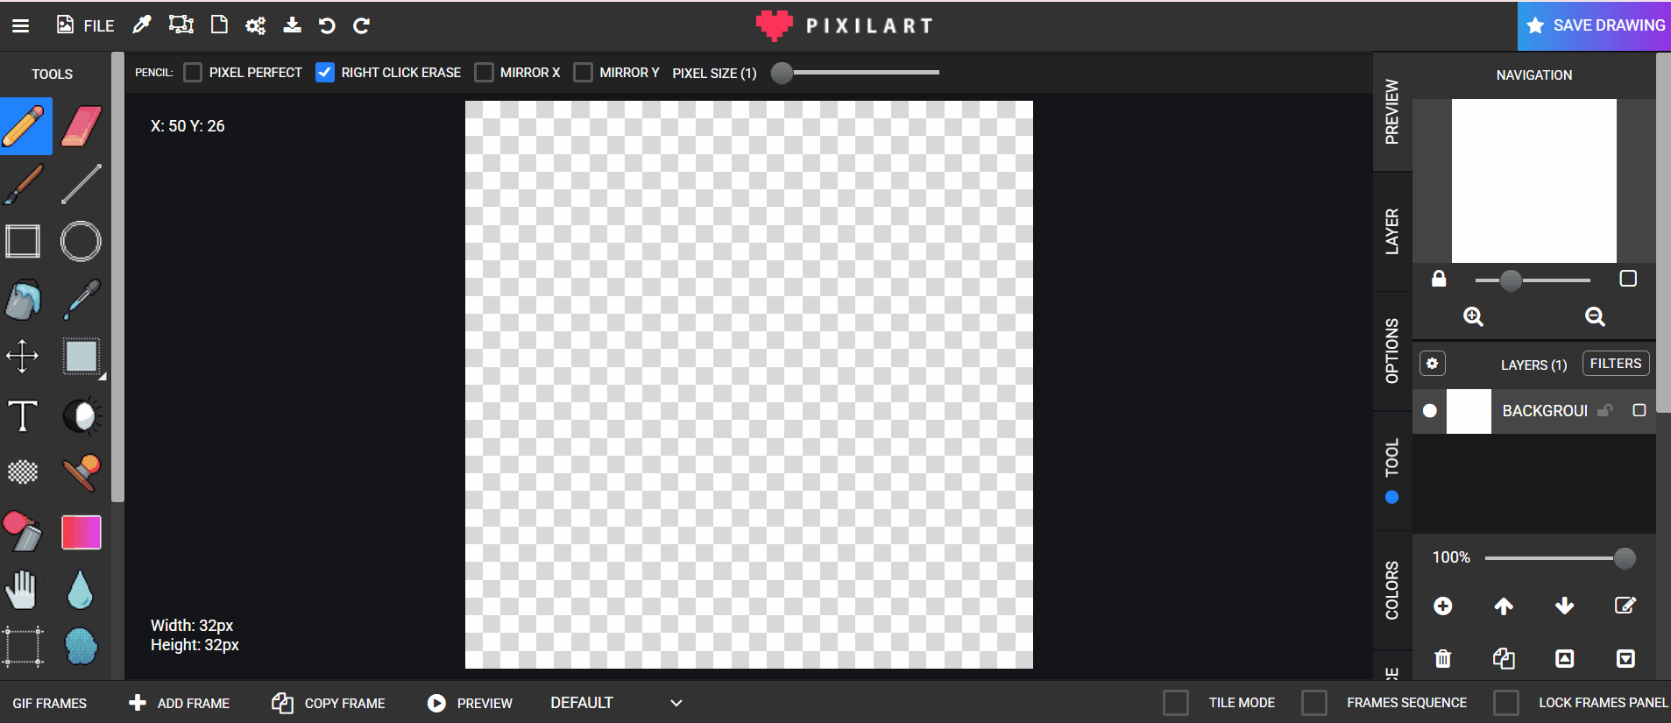
Task: Enable the Mirror X checkbox
Action: pos(484,73)
